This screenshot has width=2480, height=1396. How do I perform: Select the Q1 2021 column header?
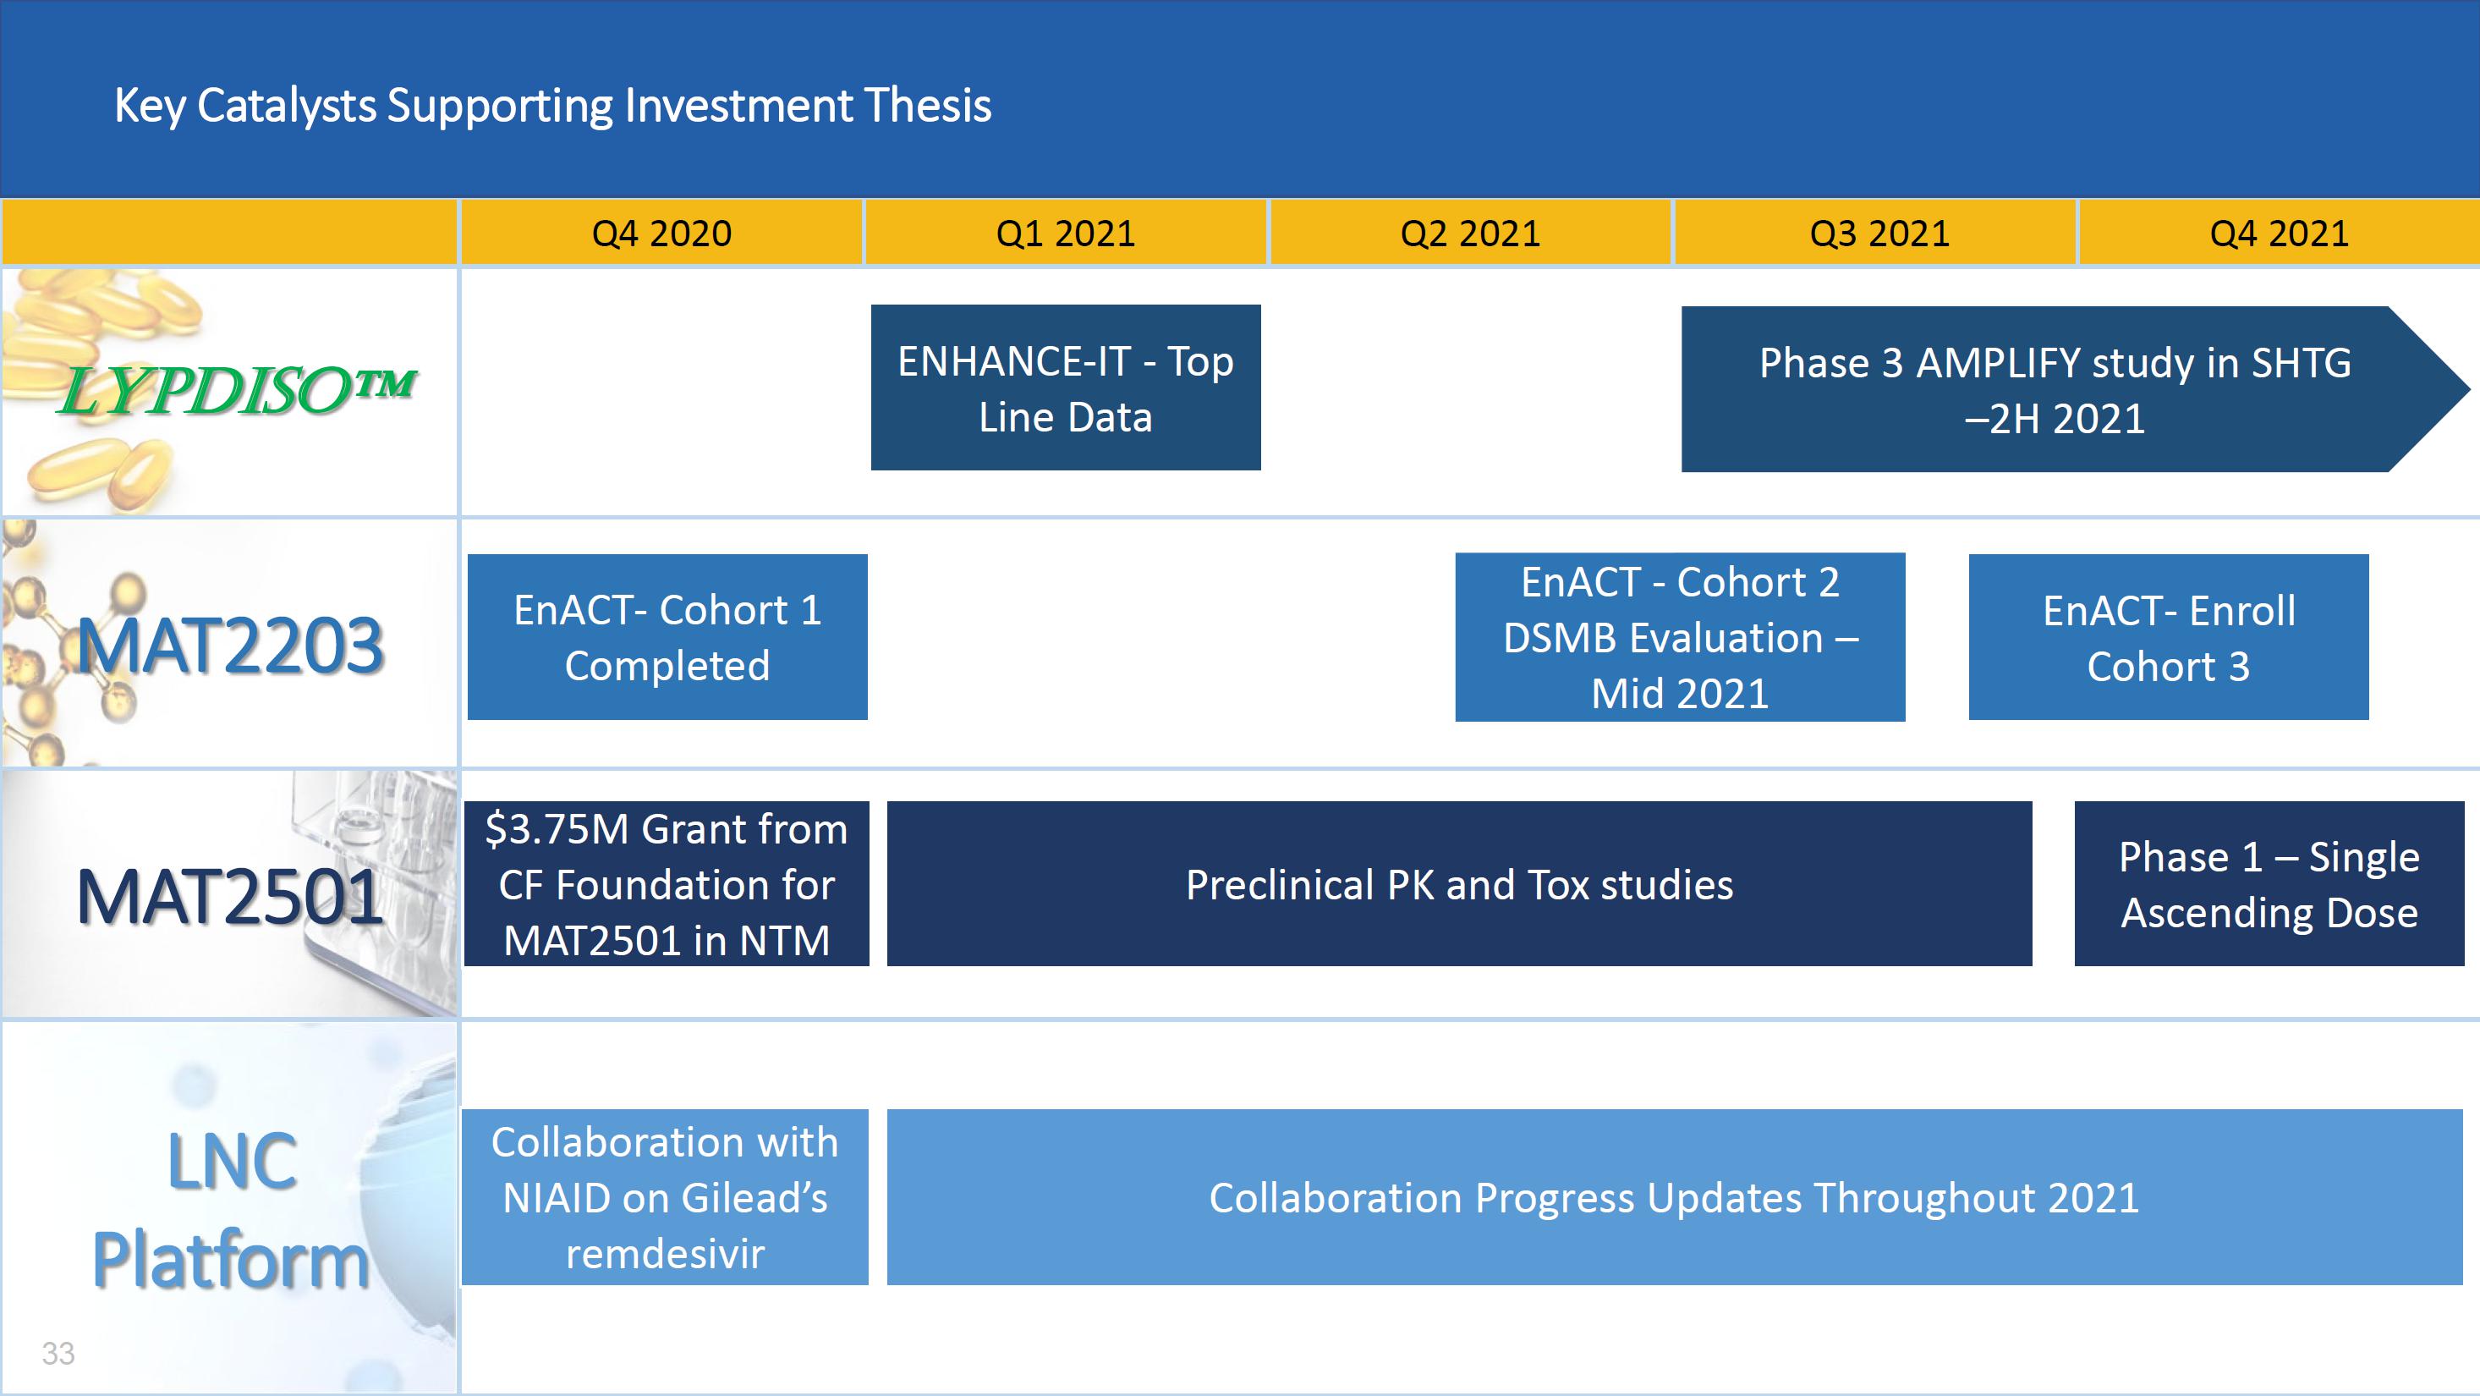[x=1066, y=233]
